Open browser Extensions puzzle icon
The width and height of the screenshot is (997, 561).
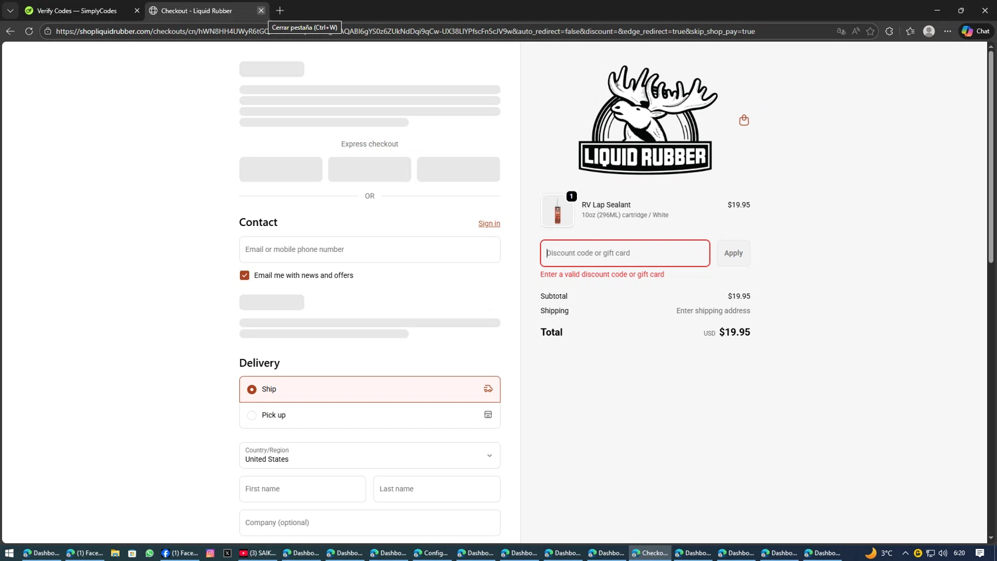pos(889,31)
